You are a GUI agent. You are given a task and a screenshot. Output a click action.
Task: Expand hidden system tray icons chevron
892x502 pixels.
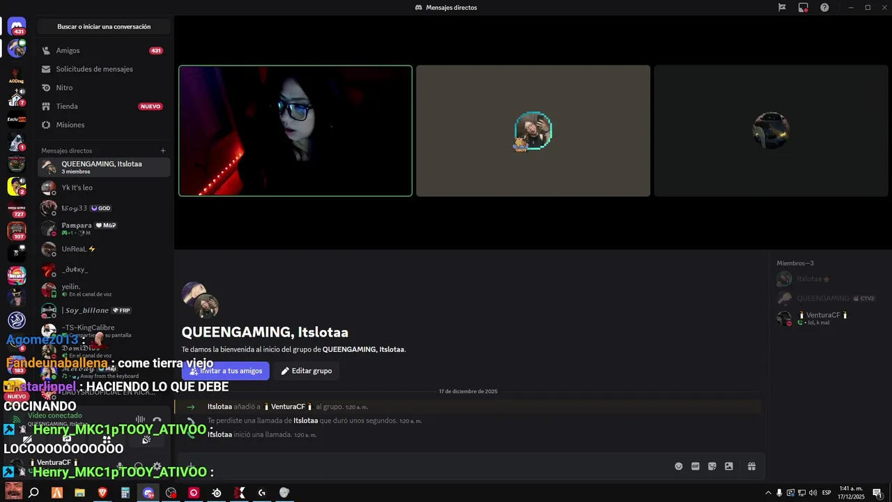(x=768, y=493)
